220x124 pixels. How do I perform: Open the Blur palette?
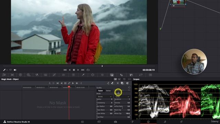121,75
